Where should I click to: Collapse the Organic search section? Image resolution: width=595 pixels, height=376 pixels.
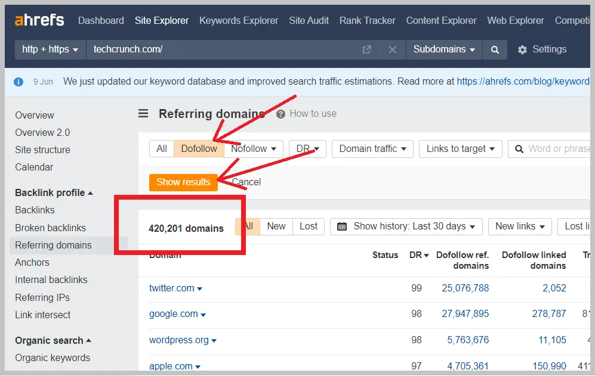coord(53,340)
